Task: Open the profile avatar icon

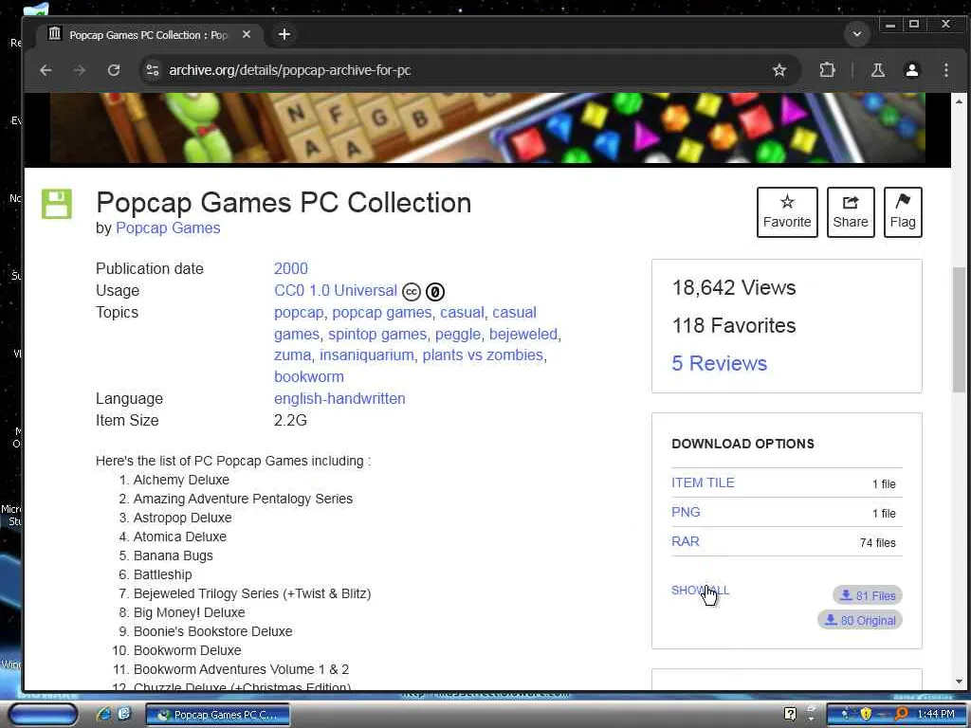Action: point(911,70)
